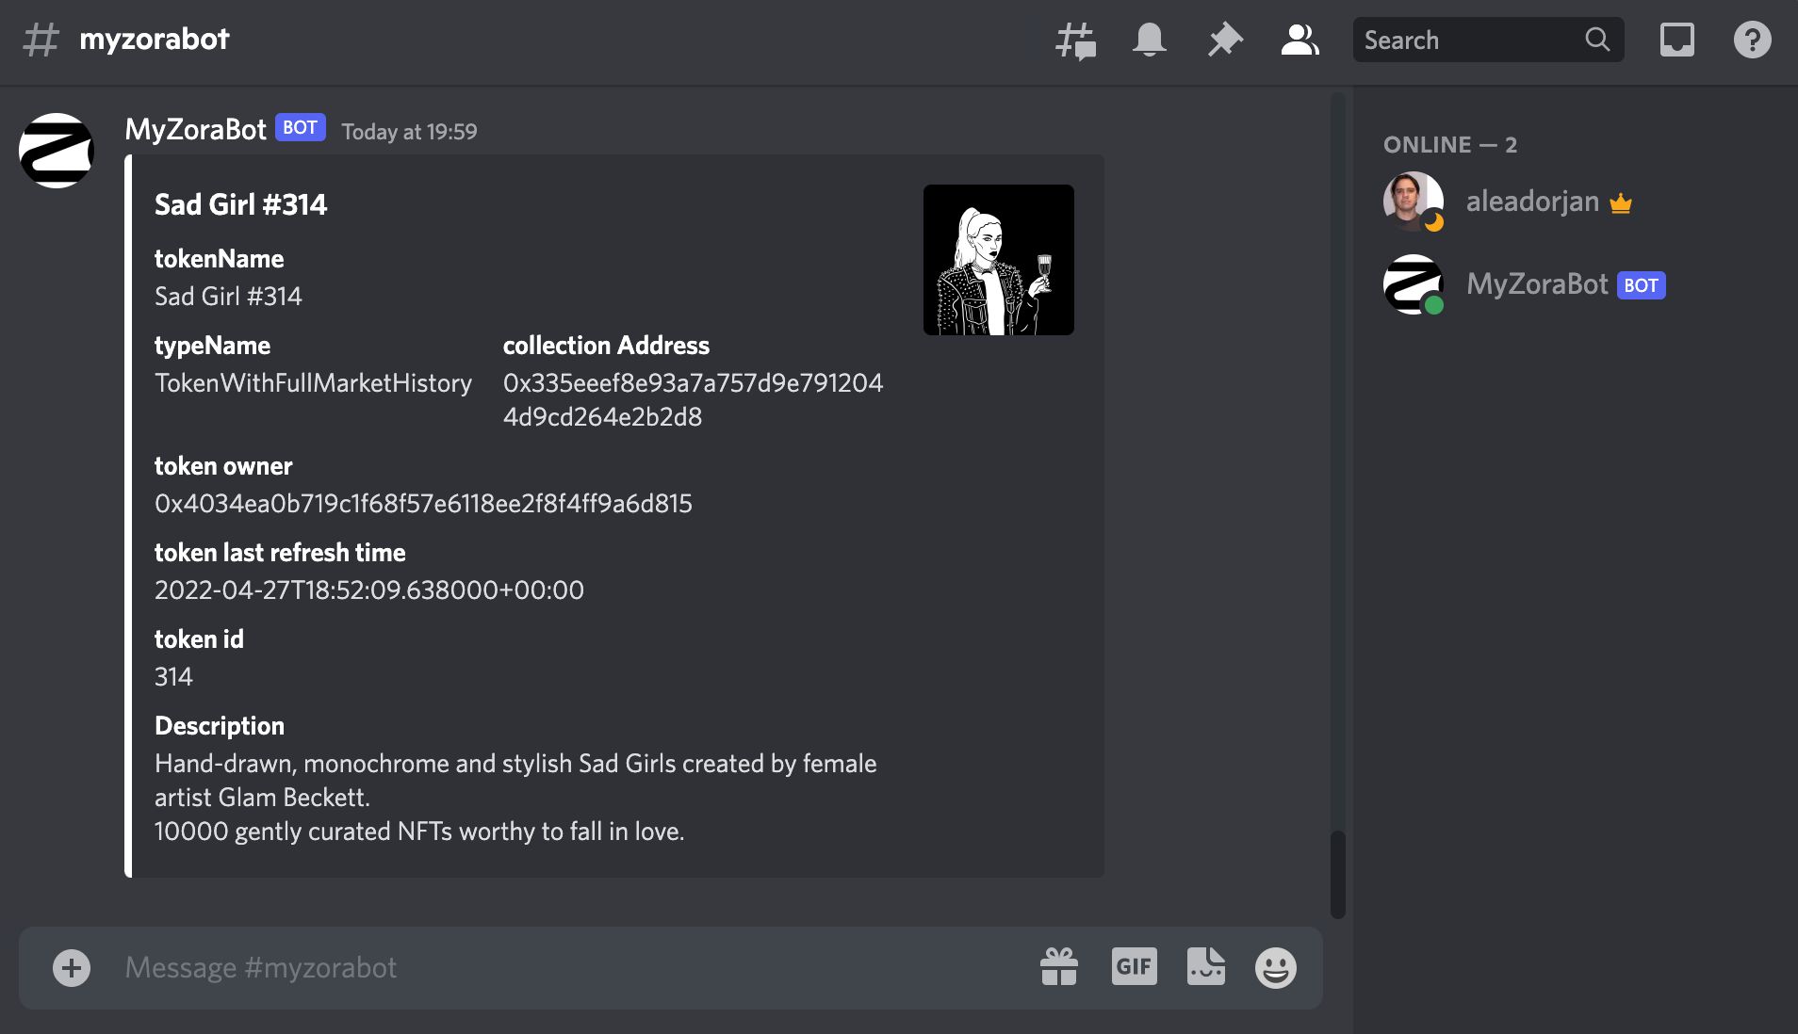The width and height of the screenshot is (1798, 1034).
Task: Click the tokenName value Sad Girl #314
Action: point(228,296)
